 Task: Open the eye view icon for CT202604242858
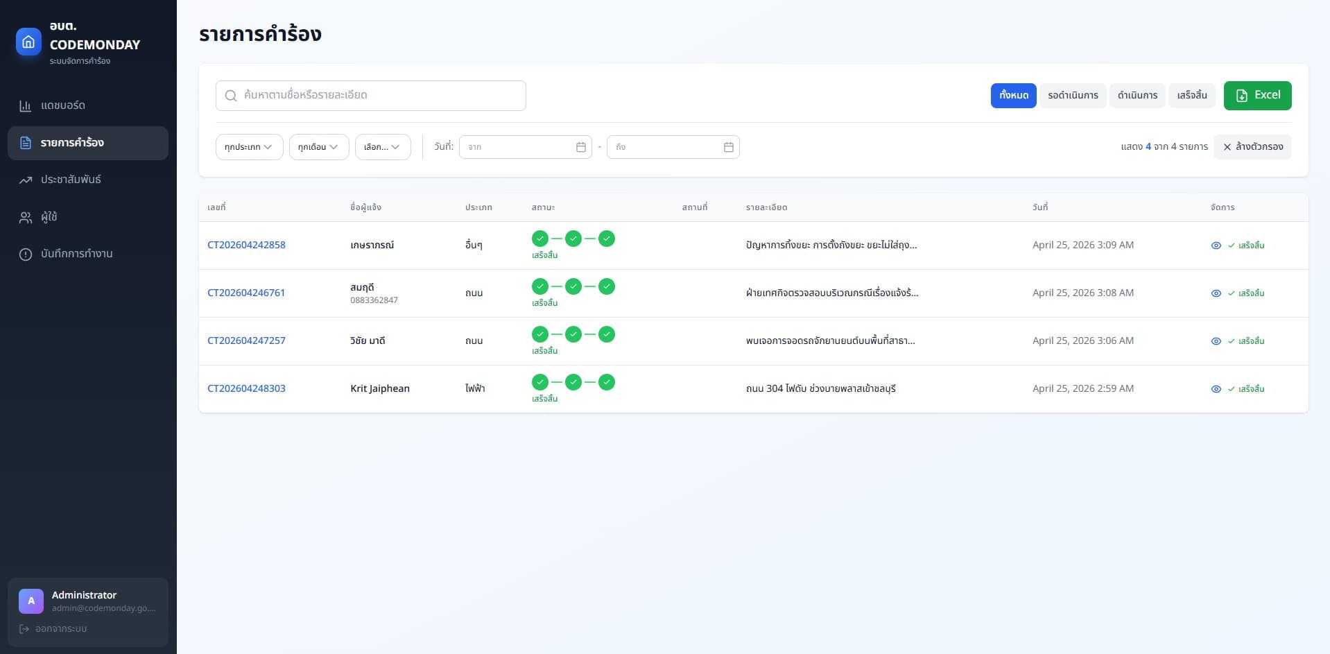[1217, 245]
